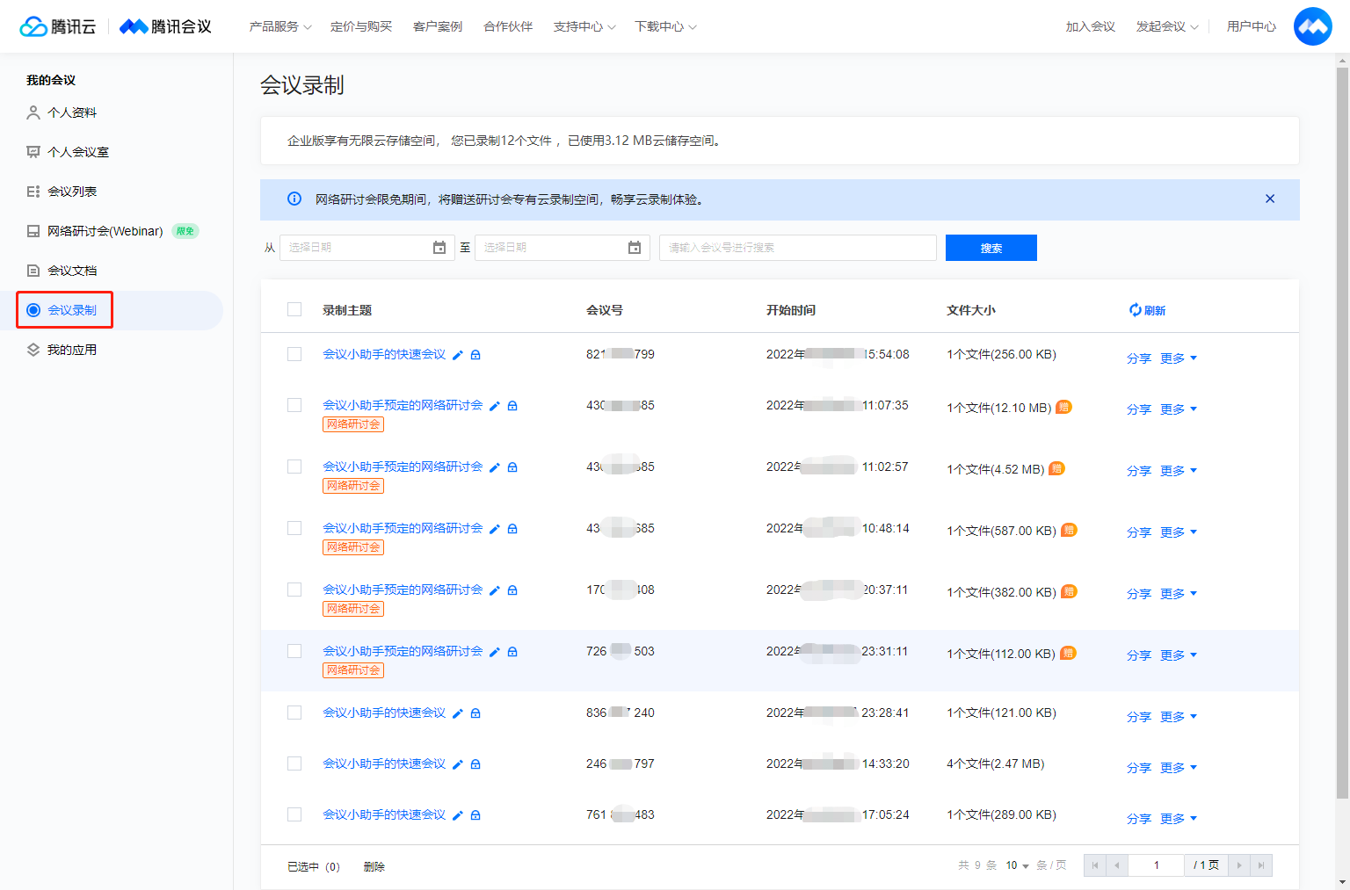Viewport: 1350px width, 890px height.
Task: Go to first page in pagination
Action: pos(1095,865)
